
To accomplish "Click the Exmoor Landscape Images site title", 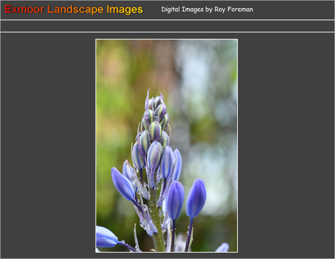I will point(74,9).
